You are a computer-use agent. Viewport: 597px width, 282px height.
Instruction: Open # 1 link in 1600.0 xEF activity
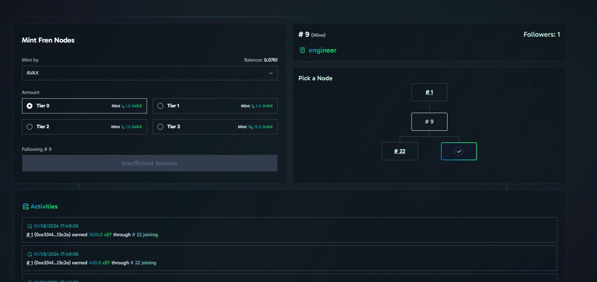[x=29, y=234]
